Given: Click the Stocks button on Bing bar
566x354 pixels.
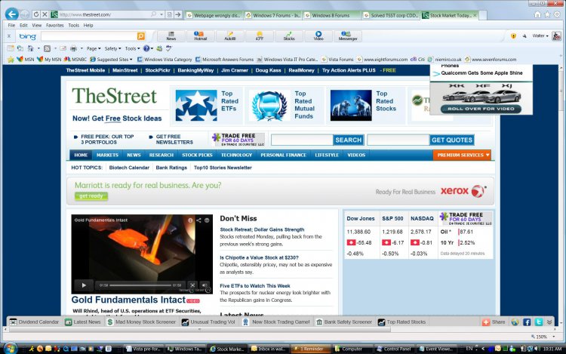Looking at the screenshot, I should tap(289, 36).
